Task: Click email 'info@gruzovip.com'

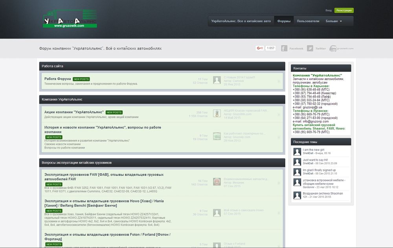Action: (316, 121)
